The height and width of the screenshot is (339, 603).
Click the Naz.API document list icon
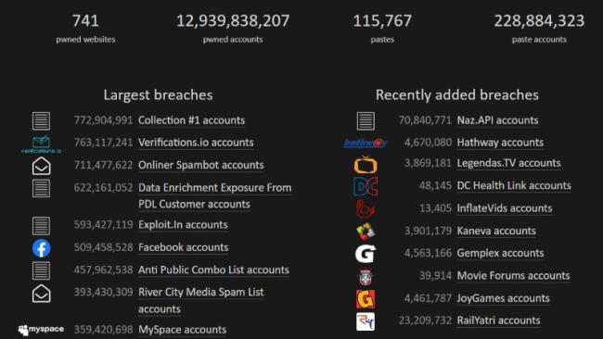(366, 121)
